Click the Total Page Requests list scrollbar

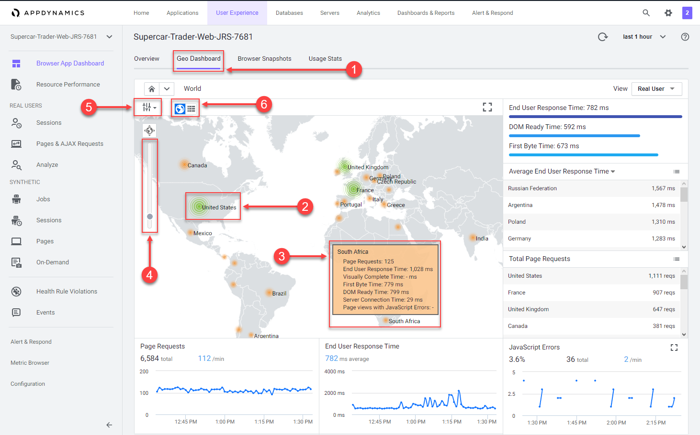click(x=684, y=282)
